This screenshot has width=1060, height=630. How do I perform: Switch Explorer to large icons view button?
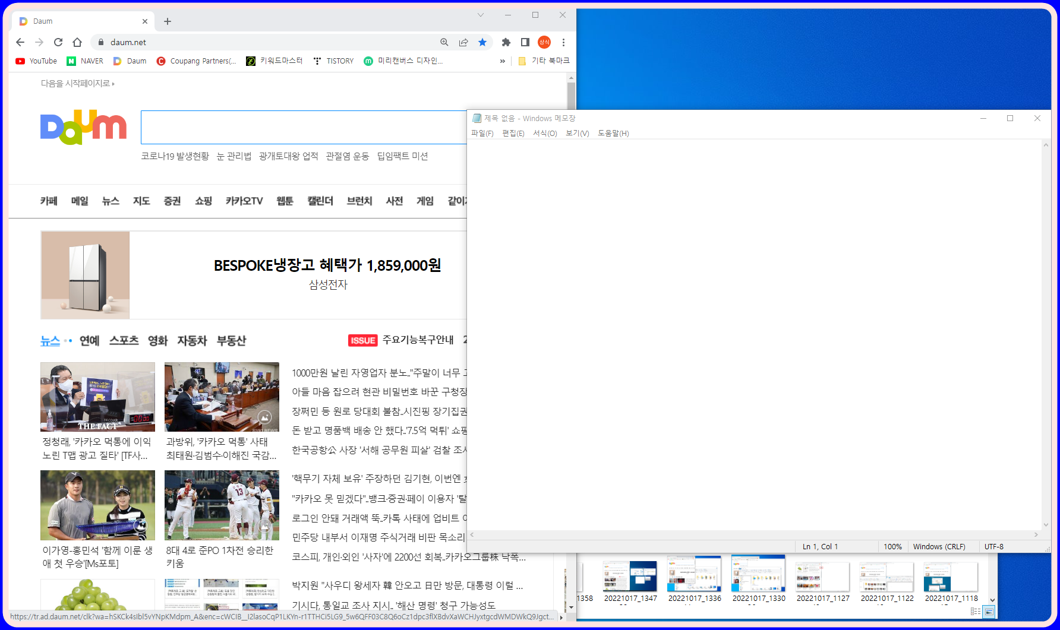pos(989,612)
